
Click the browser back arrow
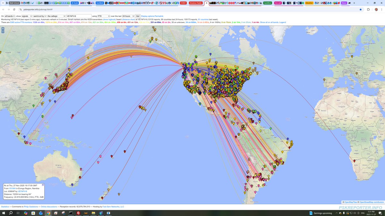[4, 10]
